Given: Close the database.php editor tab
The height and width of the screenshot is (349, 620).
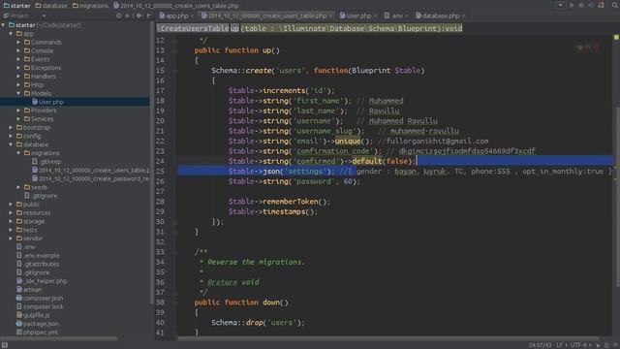Looking at the screenshot, I should click(463, 16).
